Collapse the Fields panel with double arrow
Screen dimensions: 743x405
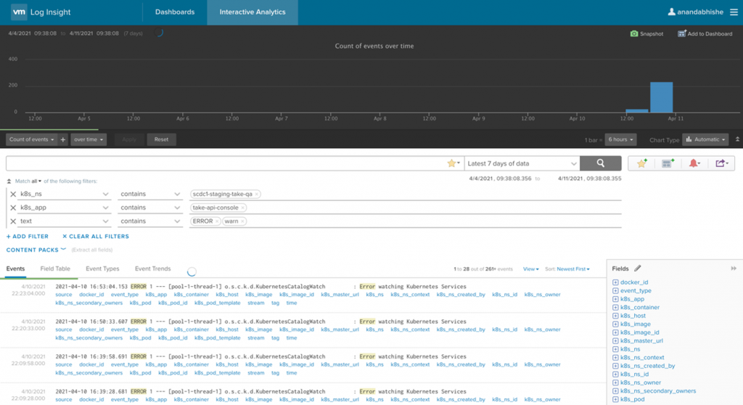point(733,269)
